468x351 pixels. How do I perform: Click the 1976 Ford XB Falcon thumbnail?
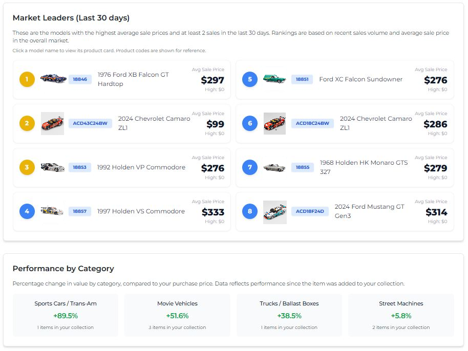coord(53,79)
